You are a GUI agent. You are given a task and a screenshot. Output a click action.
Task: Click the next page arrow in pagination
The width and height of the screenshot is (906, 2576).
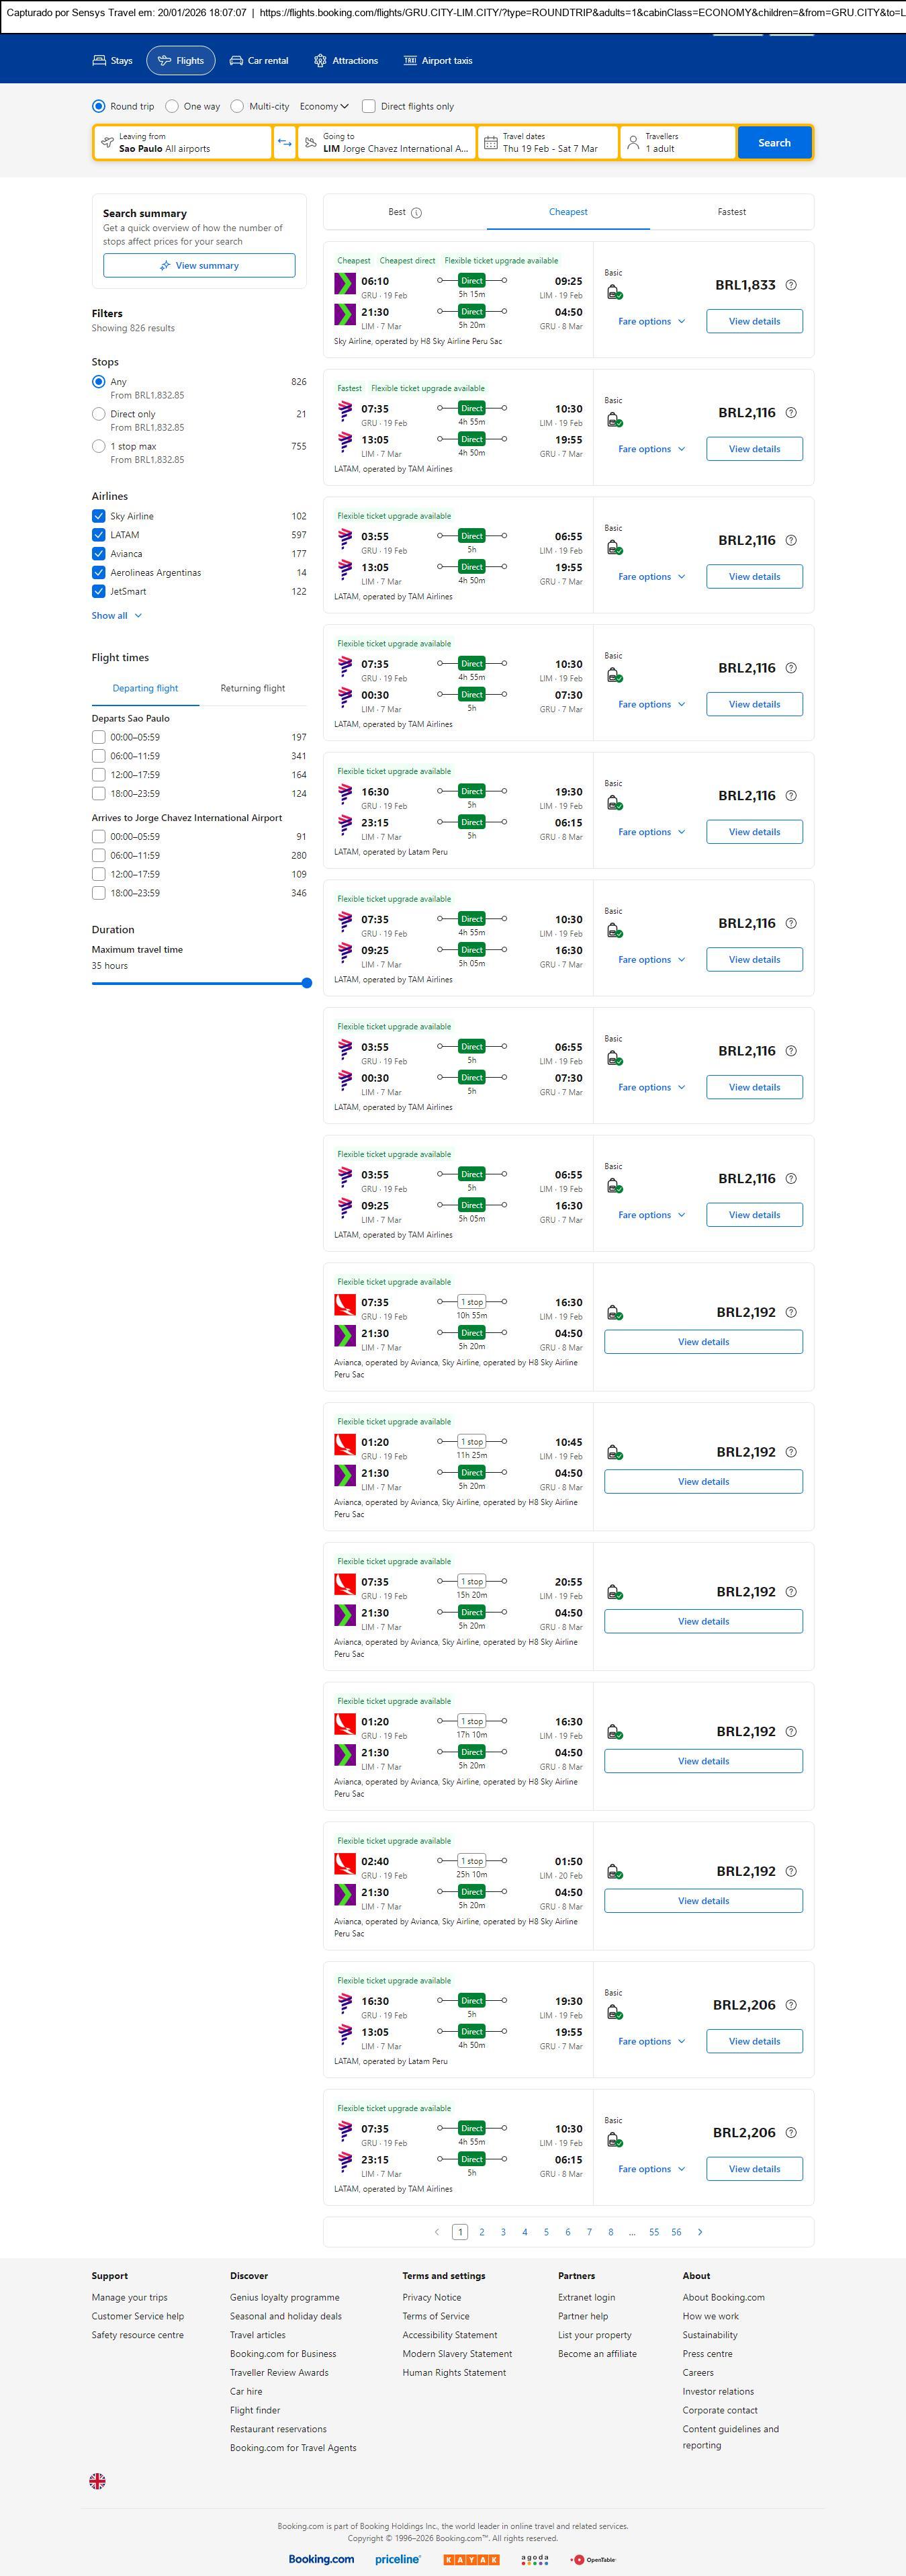(699, 2232)
